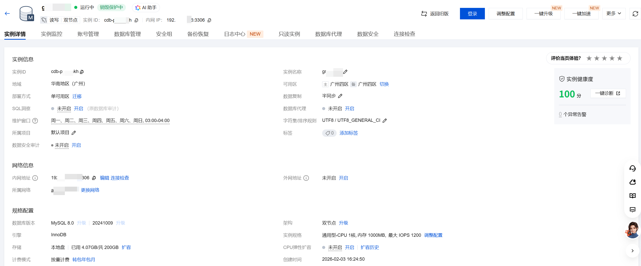This screenshot has width=641, height=266.
Task: Open customer support headset icon
Action: (632, 168)
